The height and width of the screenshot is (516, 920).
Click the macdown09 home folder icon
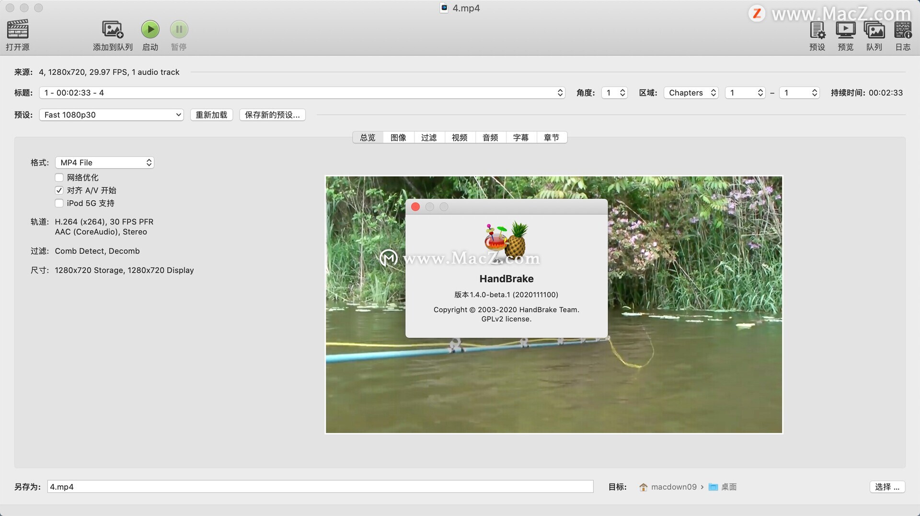click(x=644, y=487)
